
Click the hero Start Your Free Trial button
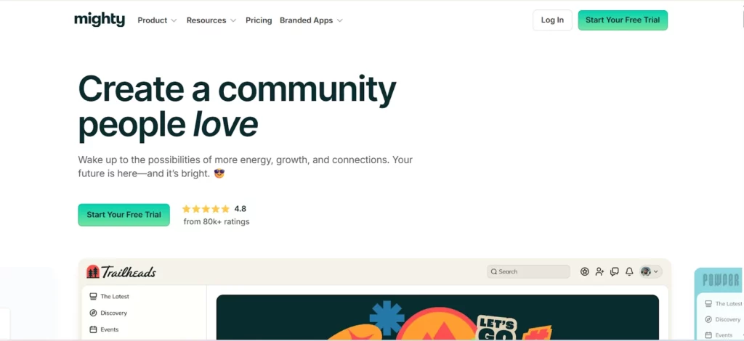coord(124,215)
